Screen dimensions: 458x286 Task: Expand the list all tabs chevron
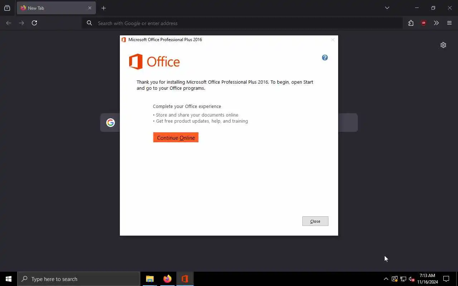[x=387, y=8]
